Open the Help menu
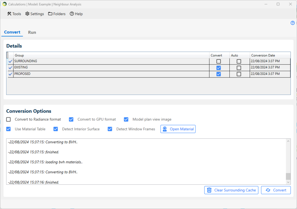This screenshot has width=297, height=209. pos(76,14)
